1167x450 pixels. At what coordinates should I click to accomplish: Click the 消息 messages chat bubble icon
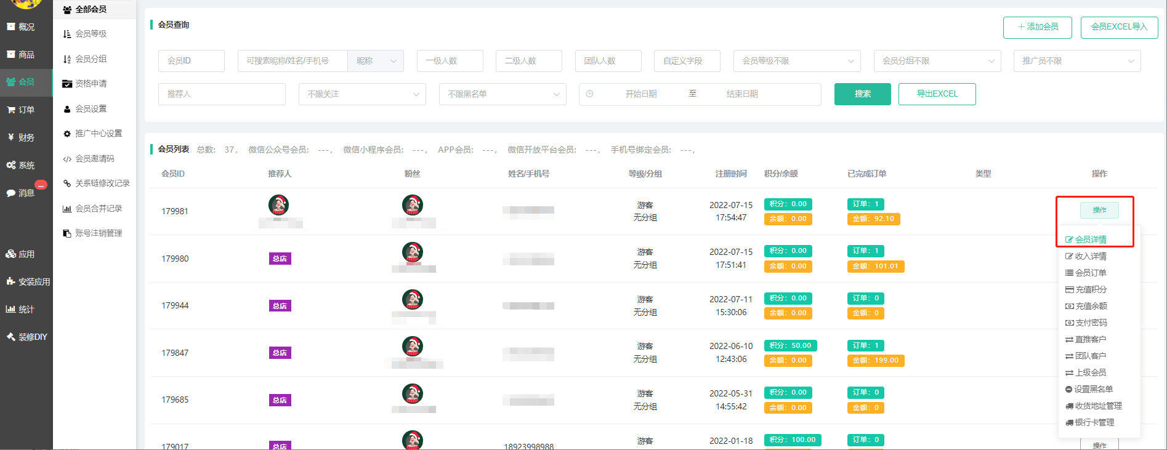pyautogui.click(x=11, y=193)
